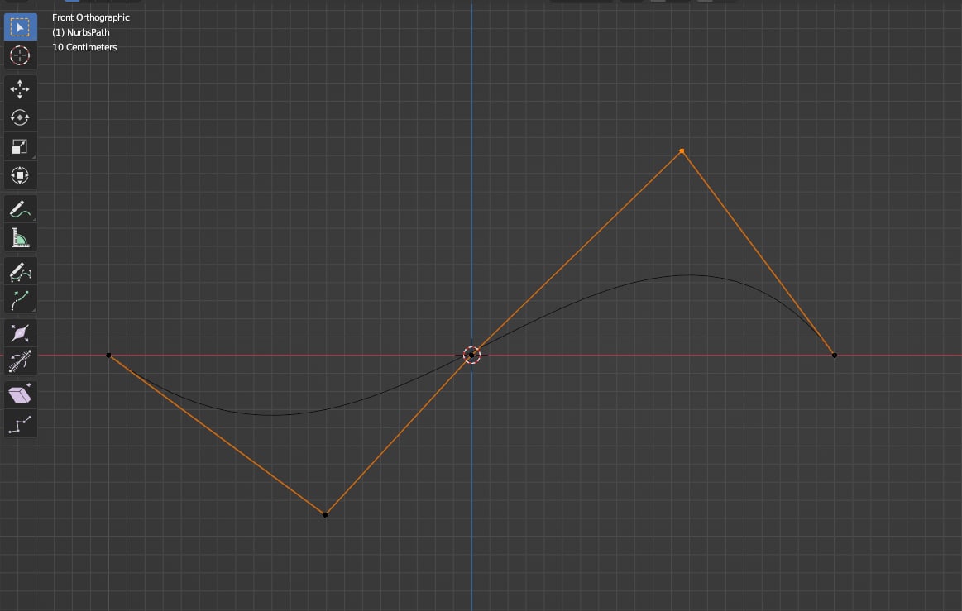Viewport: 962px width, 611px height.
Task: Choose the curve Draw tool
Action: click(20, 272)
